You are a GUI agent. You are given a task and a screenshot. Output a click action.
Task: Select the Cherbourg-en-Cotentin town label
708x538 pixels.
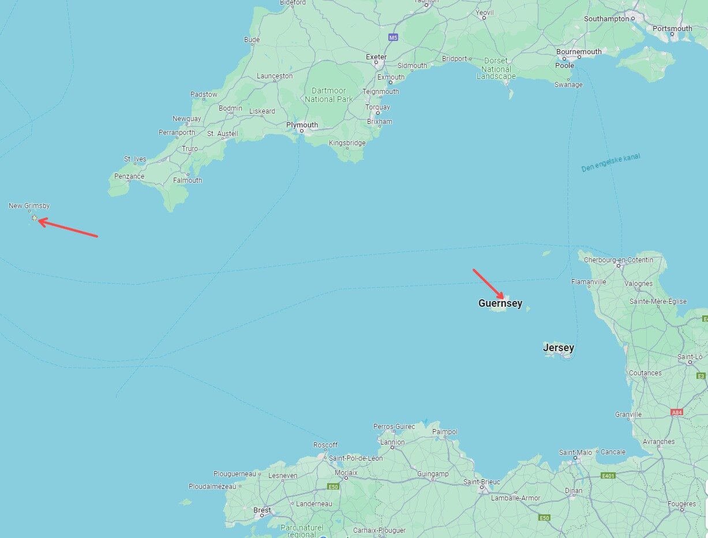coord(619,259)
